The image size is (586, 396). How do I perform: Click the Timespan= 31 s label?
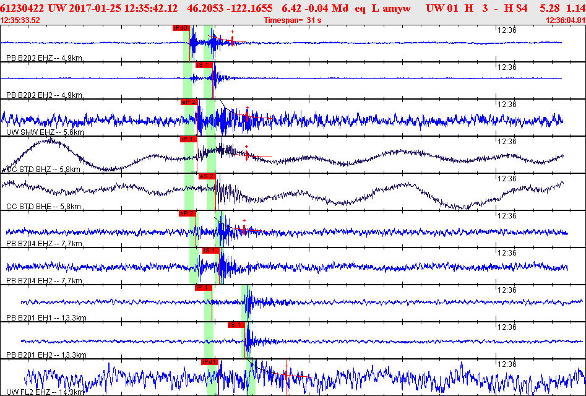(293, 20)
